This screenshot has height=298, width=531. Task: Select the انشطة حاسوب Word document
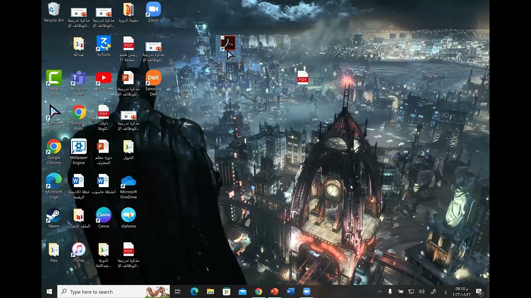point(104,184)
